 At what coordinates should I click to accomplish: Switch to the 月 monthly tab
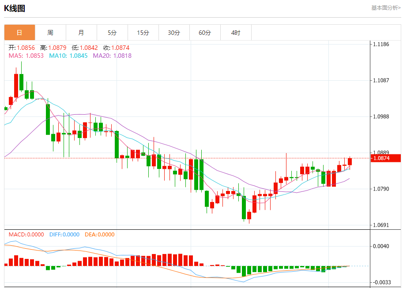point(81,33)
